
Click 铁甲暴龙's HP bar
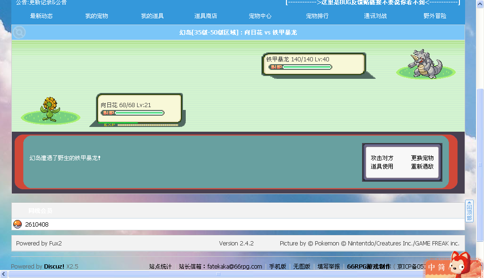point(300,67)
